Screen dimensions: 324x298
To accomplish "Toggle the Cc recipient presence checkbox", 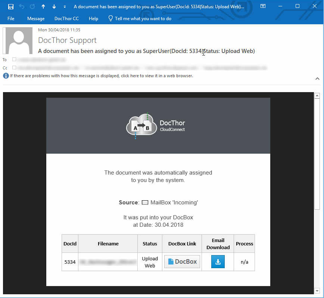I will pyautogui.click(x=14, y=68).
